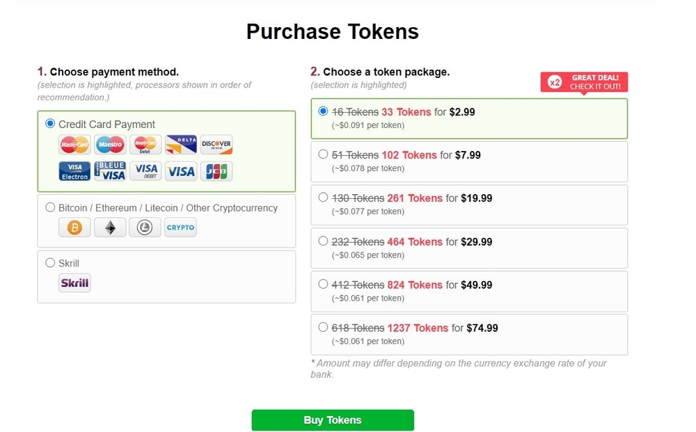Click the Delta card icon
The image size is (696, 432).
(x=181, y=145)
